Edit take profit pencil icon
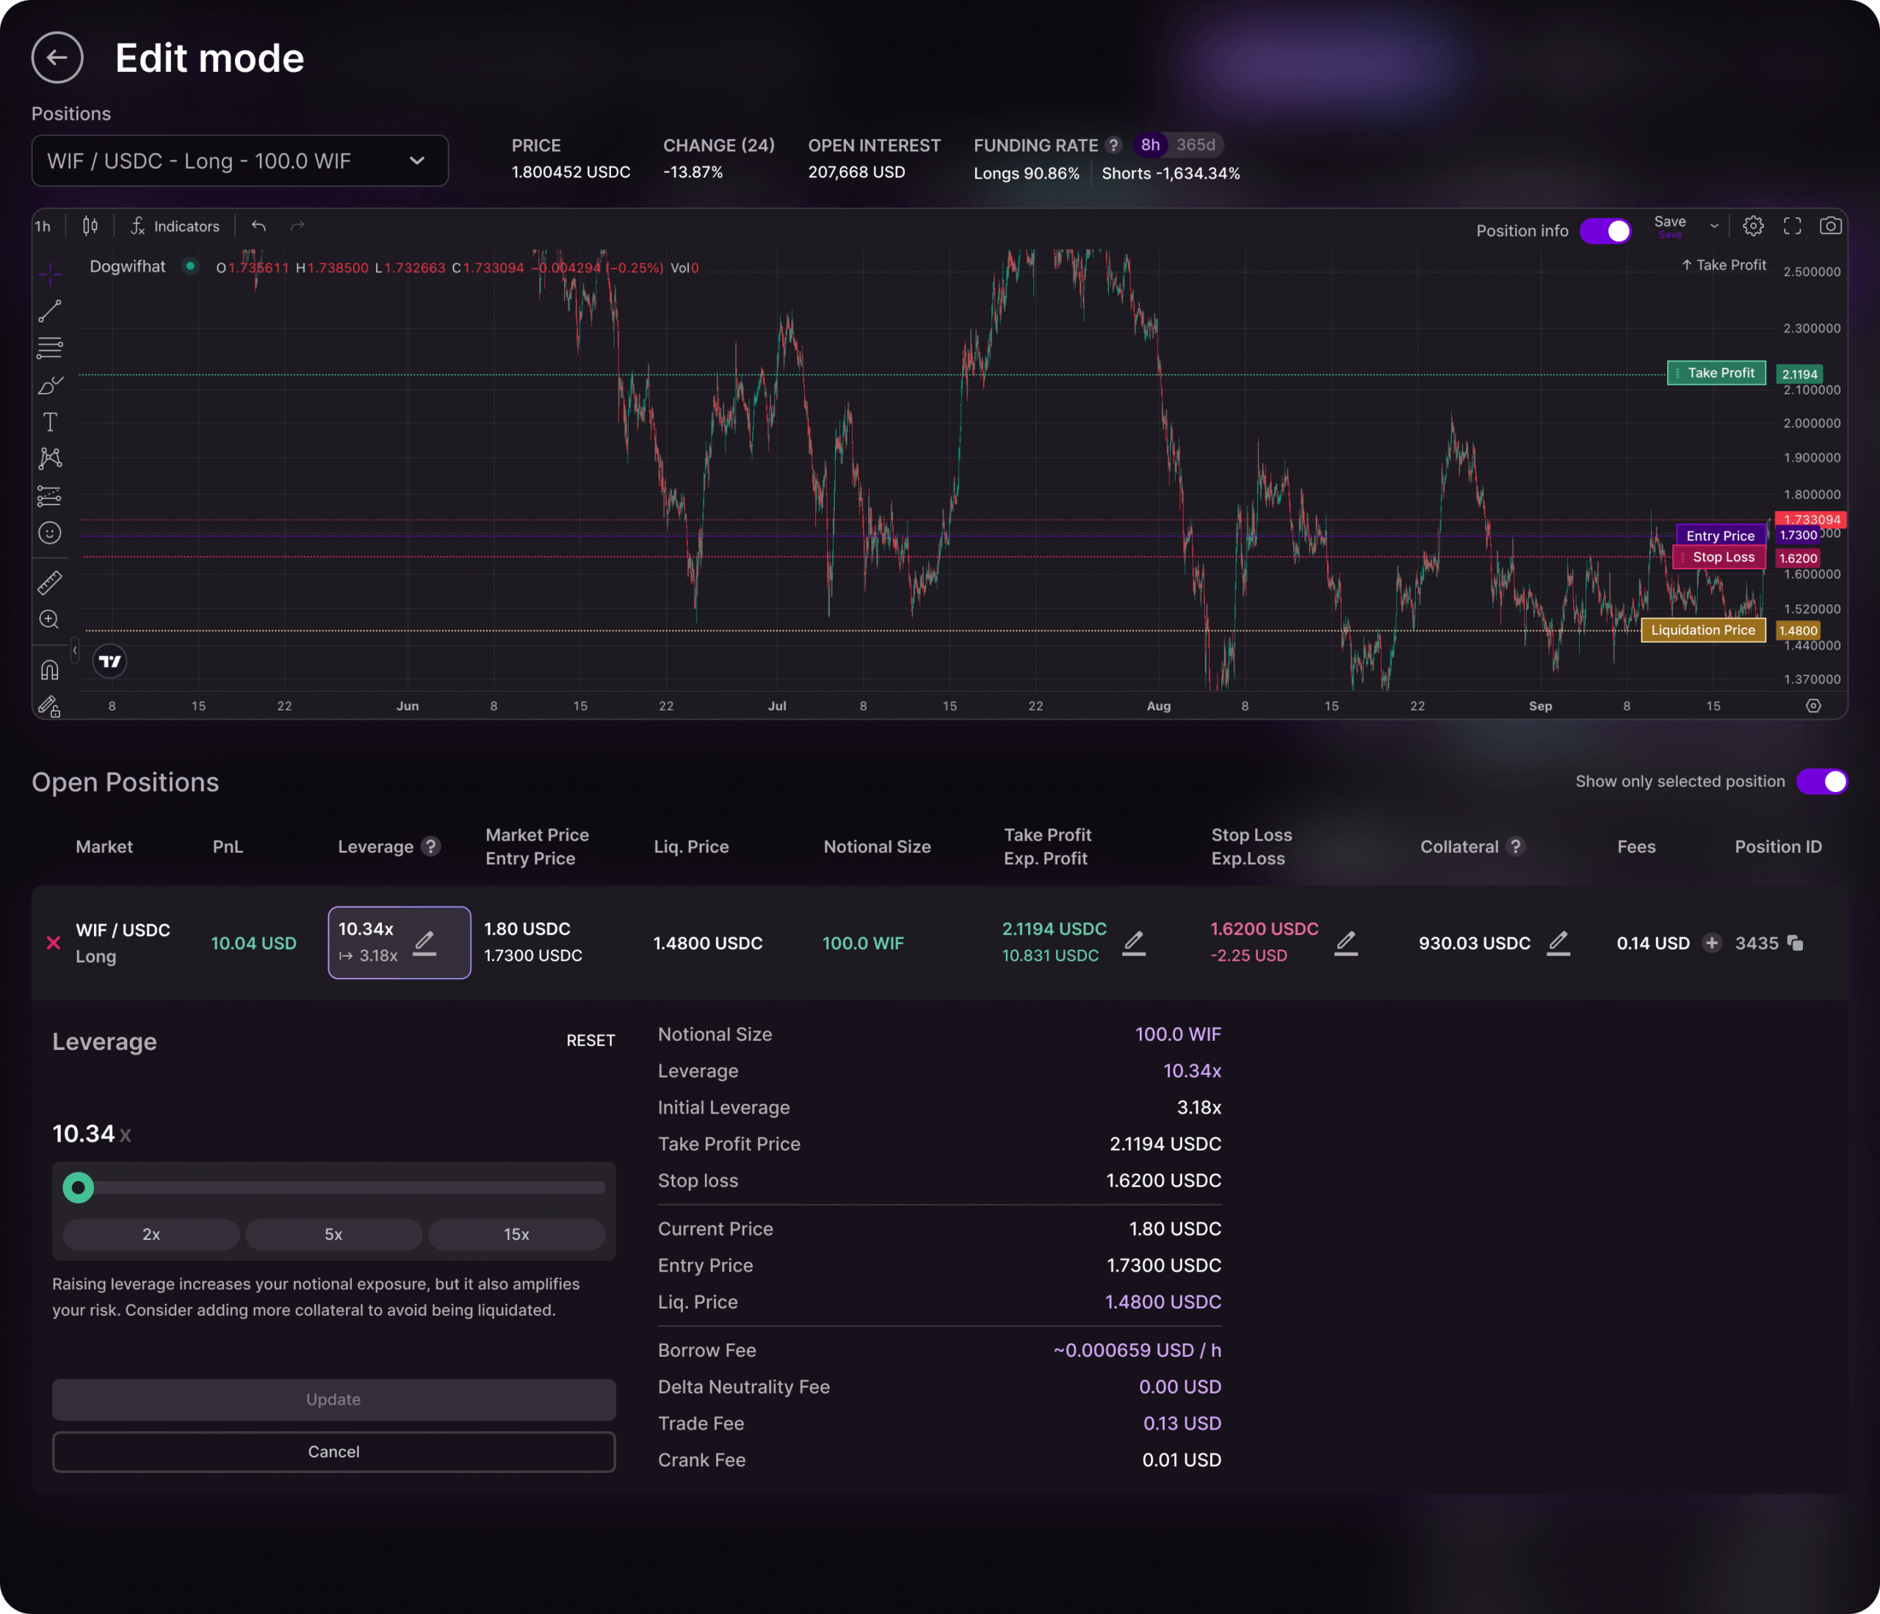Viewport: 1880px width, 1614px height. pyautogui.click(x=1133, y=943)
